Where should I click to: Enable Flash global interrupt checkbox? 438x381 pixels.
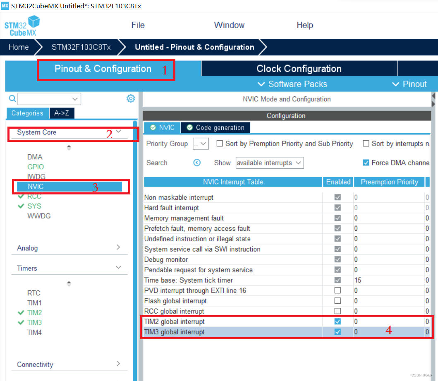click(x=337, y=301)
